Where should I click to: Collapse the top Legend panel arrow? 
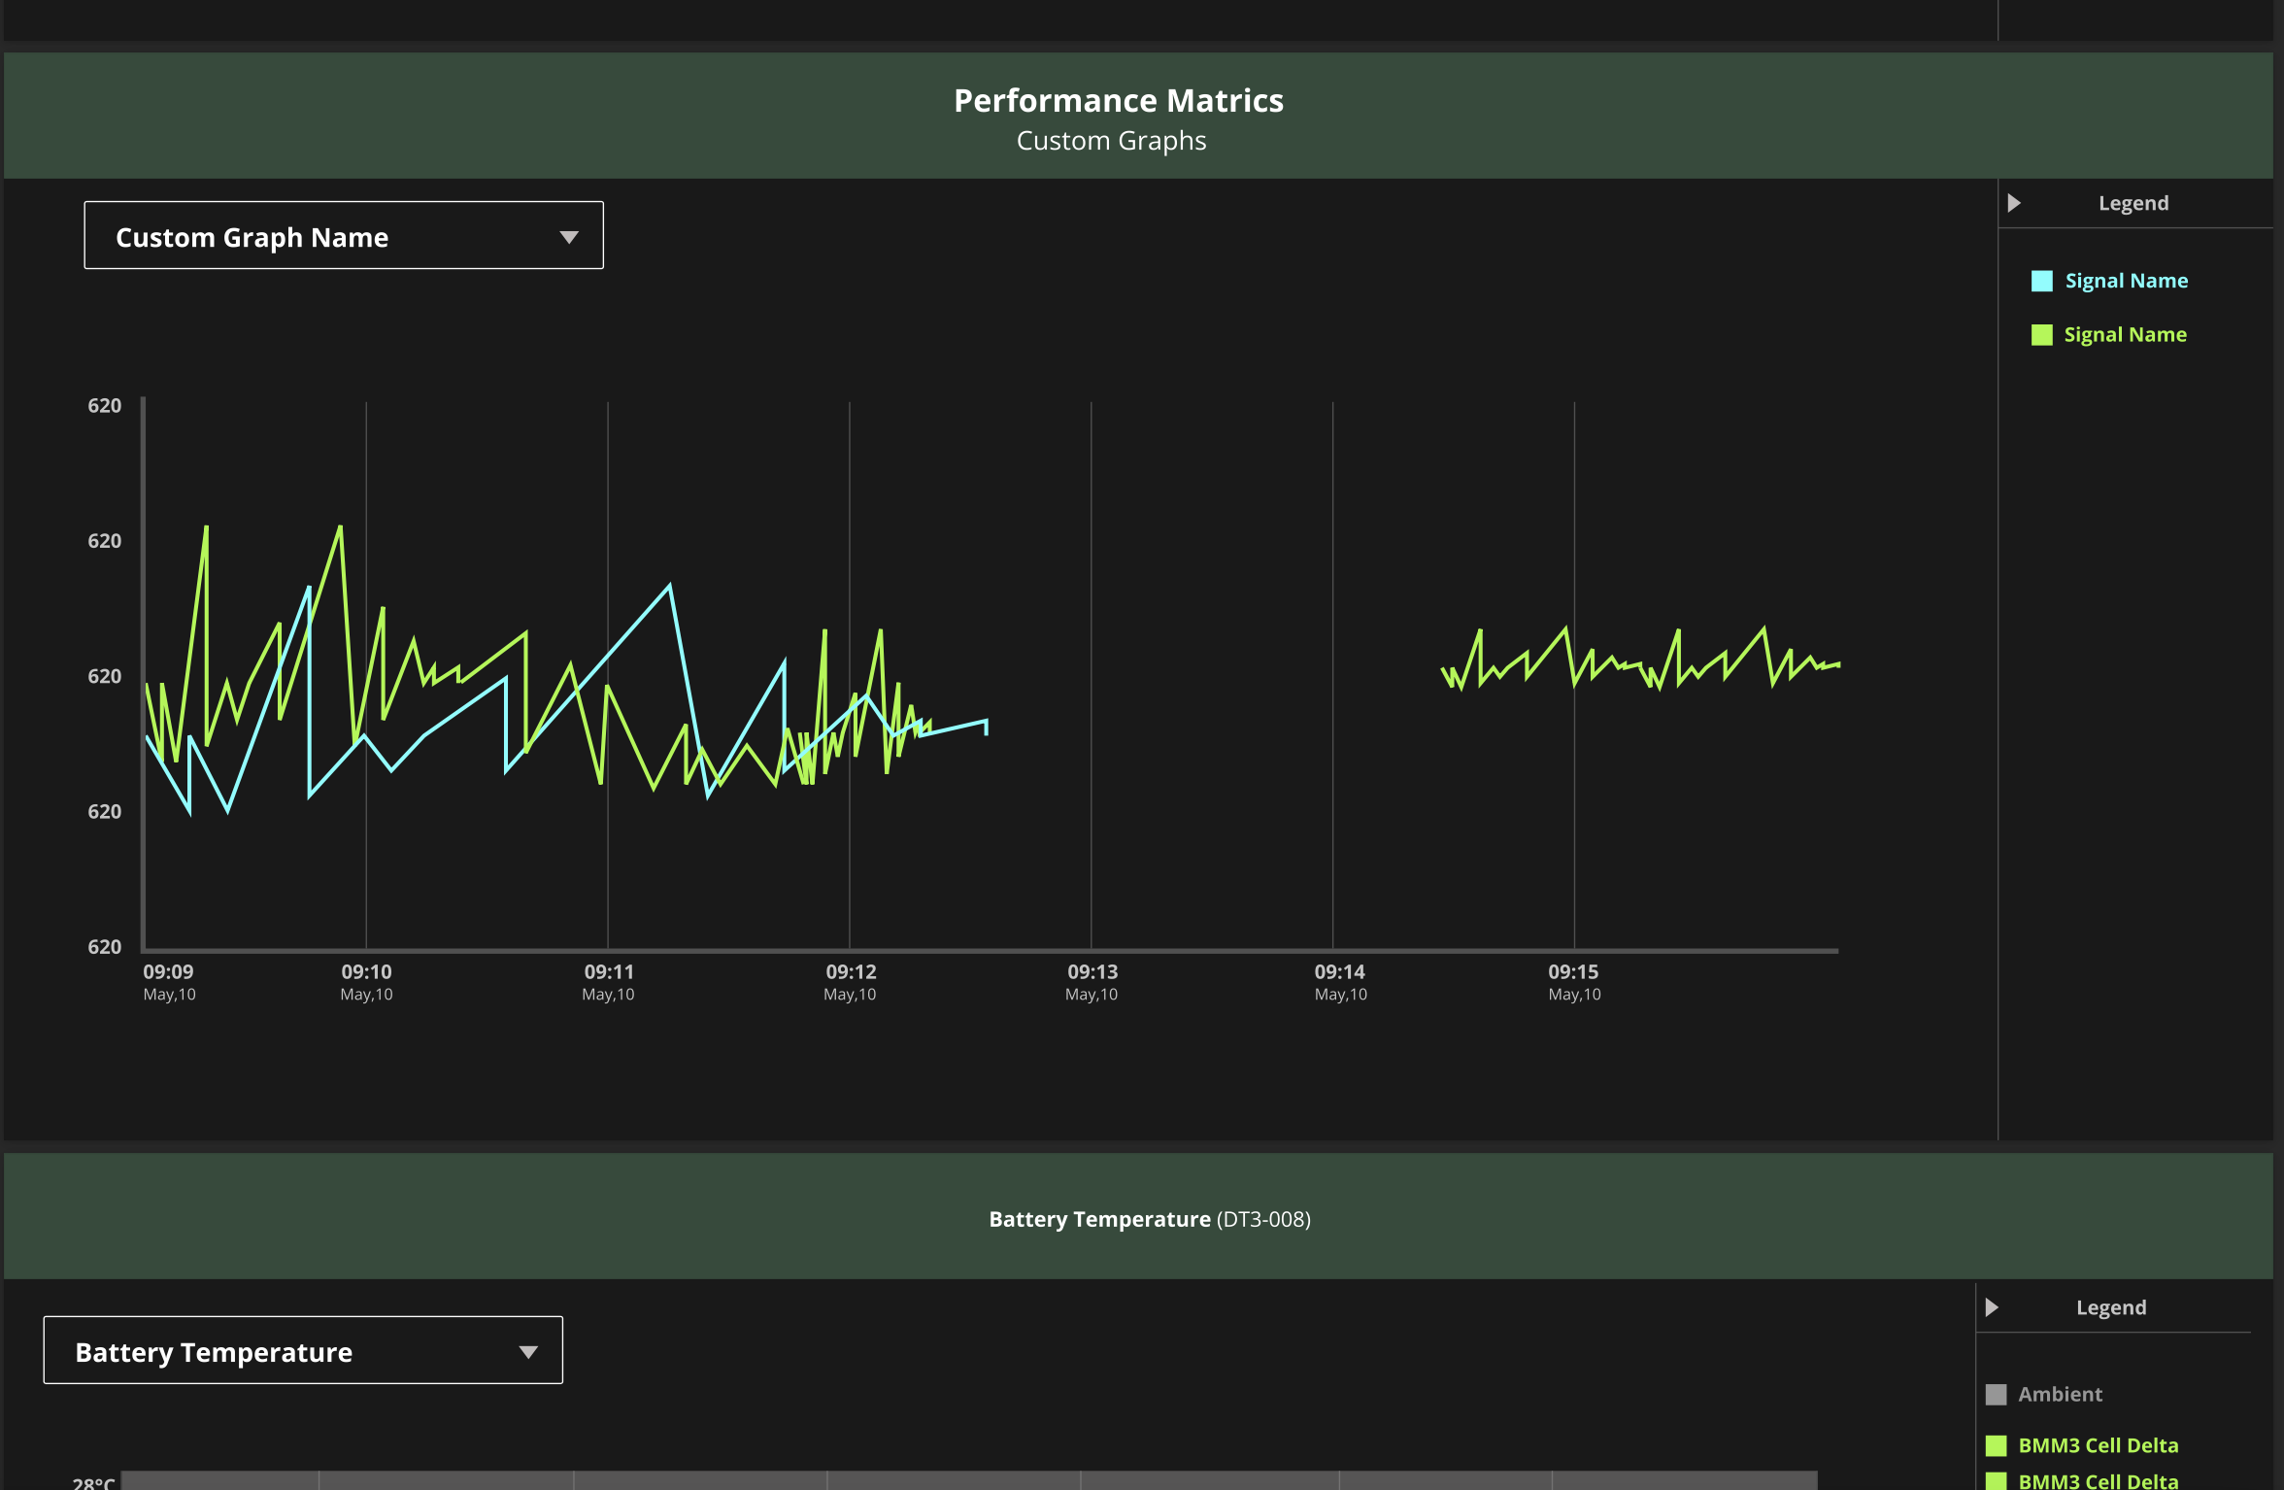click(x=2014, y=203)
